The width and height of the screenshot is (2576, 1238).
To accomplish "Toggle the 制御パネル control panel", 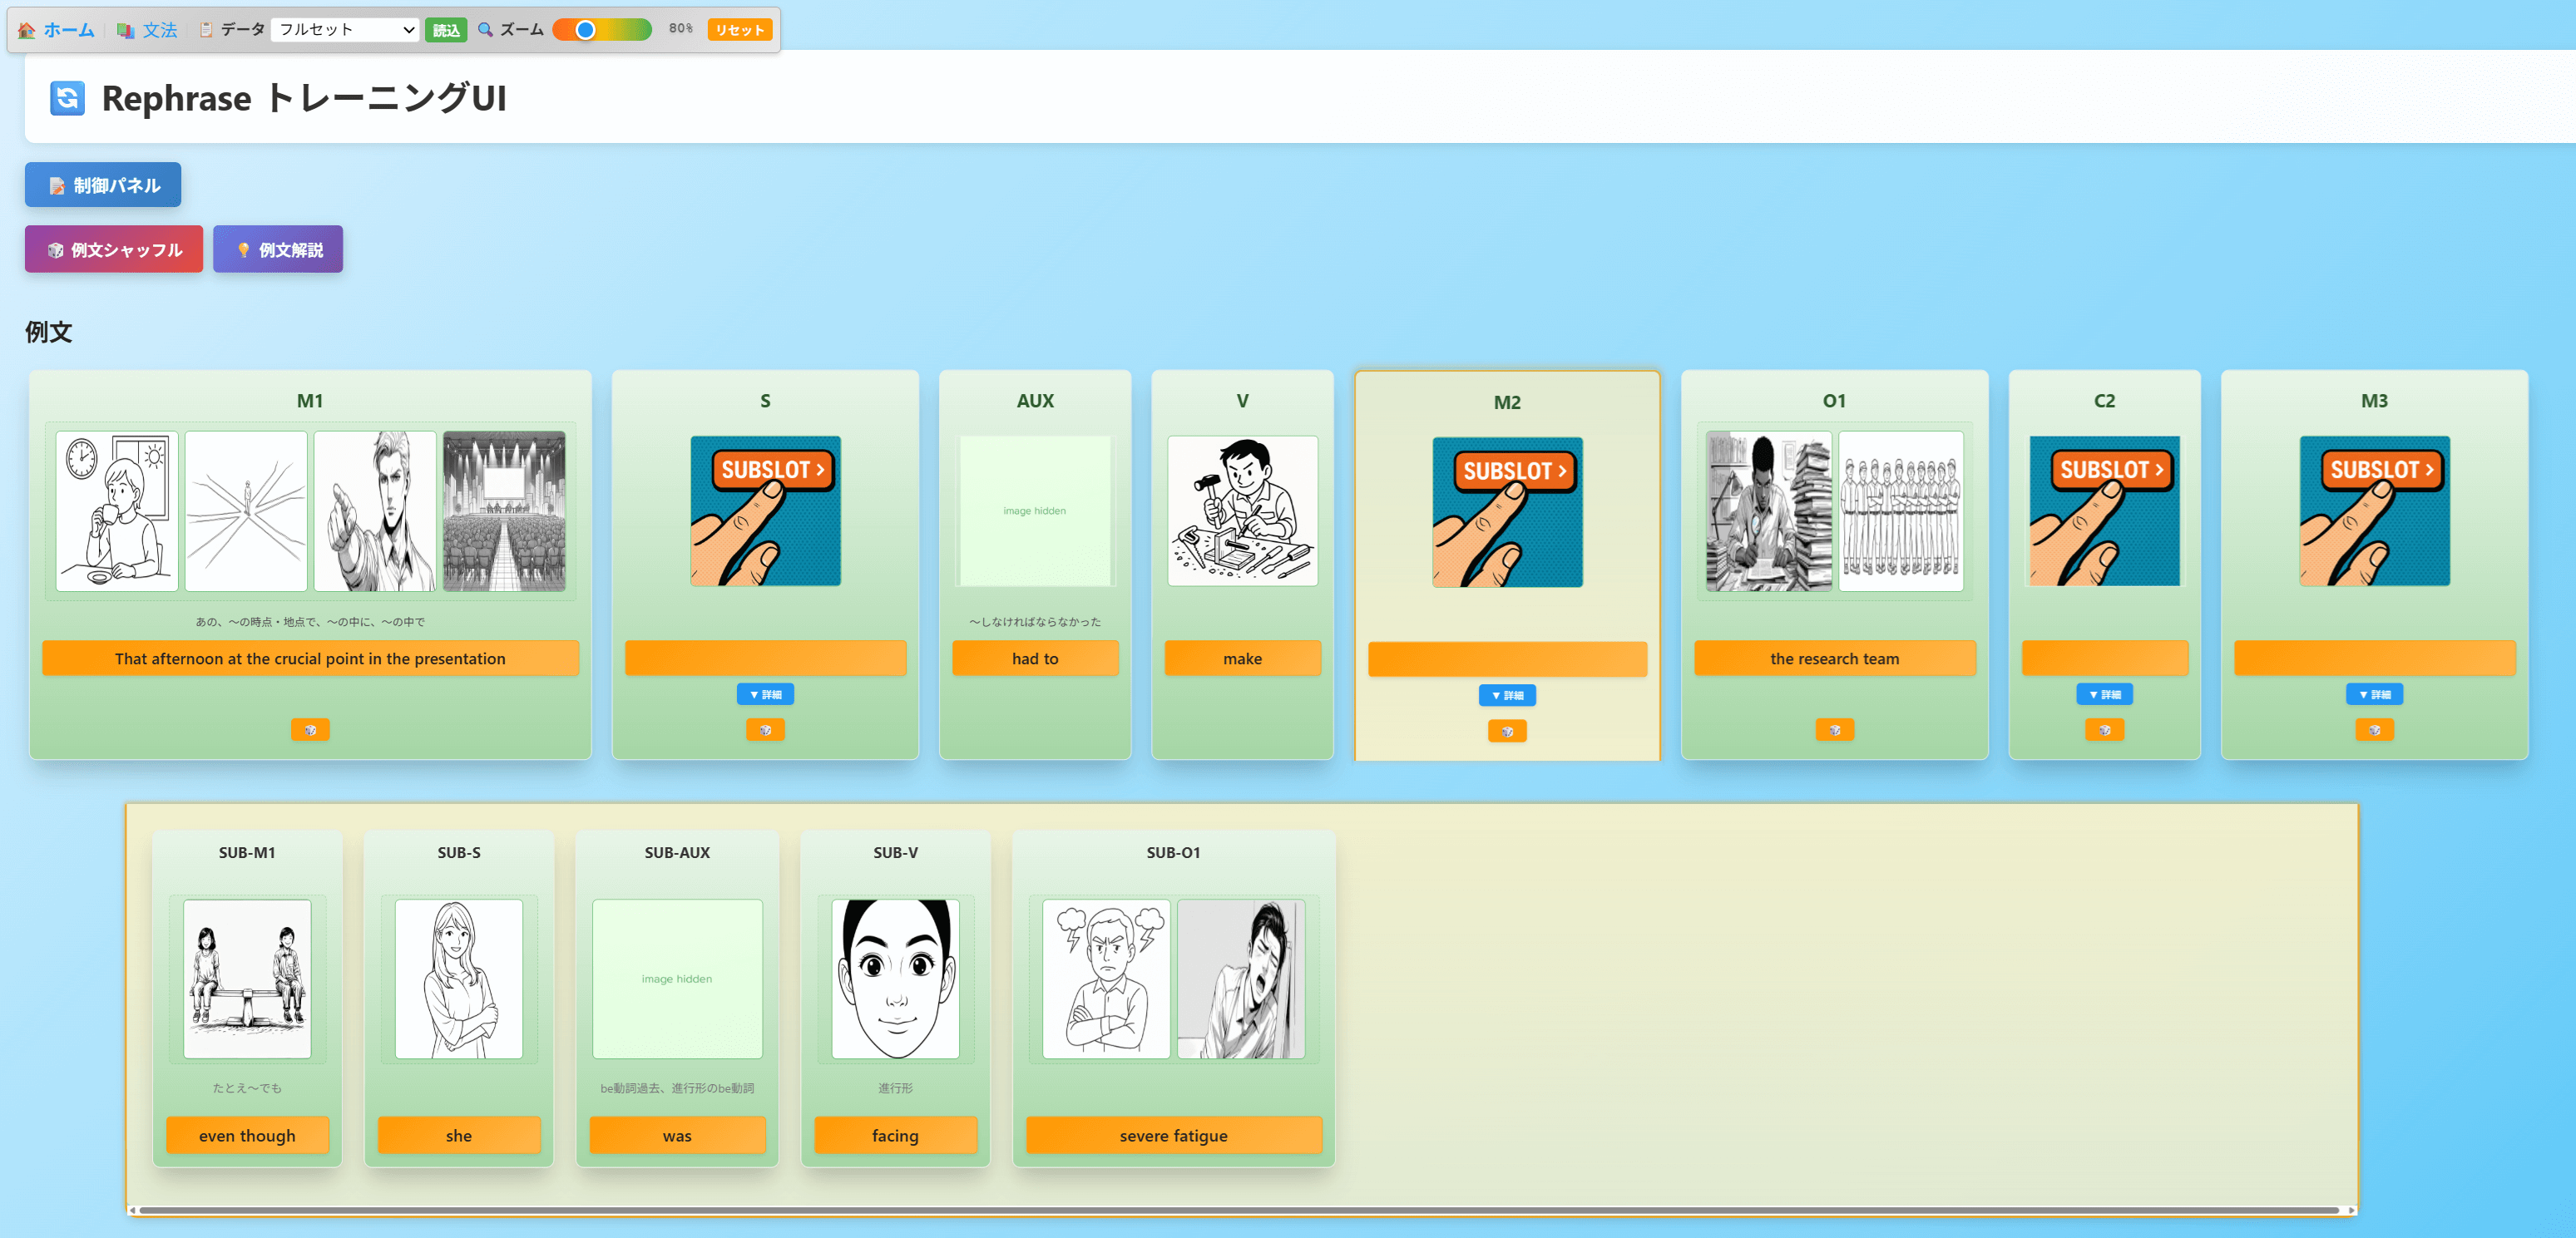I will point(103,185).
